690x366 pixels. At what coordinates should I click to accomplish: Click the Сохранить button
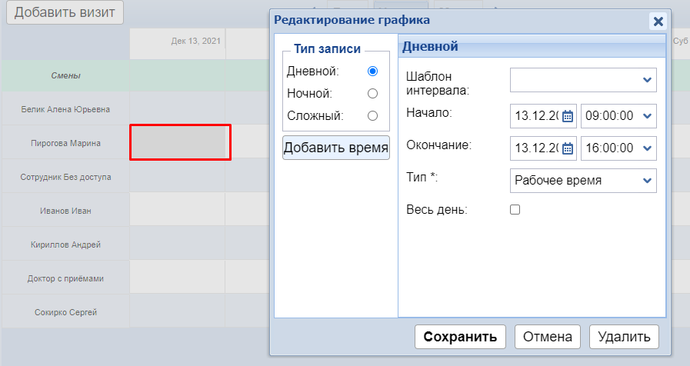point(460,337)
